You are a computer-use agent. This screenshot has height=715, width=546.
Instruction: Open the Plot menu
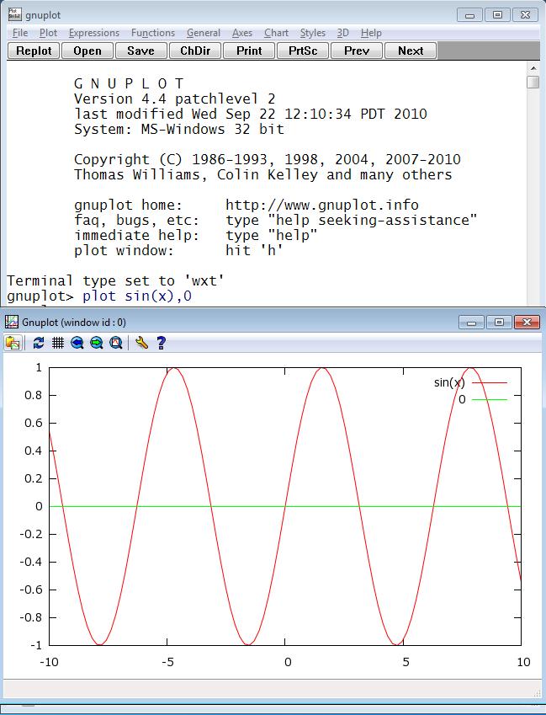[48, 33]
